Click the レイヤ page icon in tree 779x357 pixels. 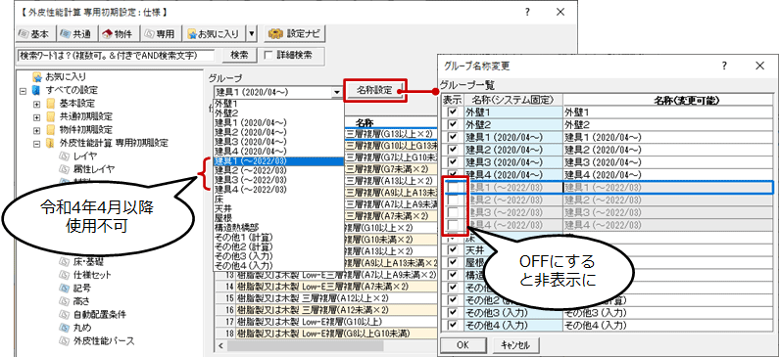(64, 157)
